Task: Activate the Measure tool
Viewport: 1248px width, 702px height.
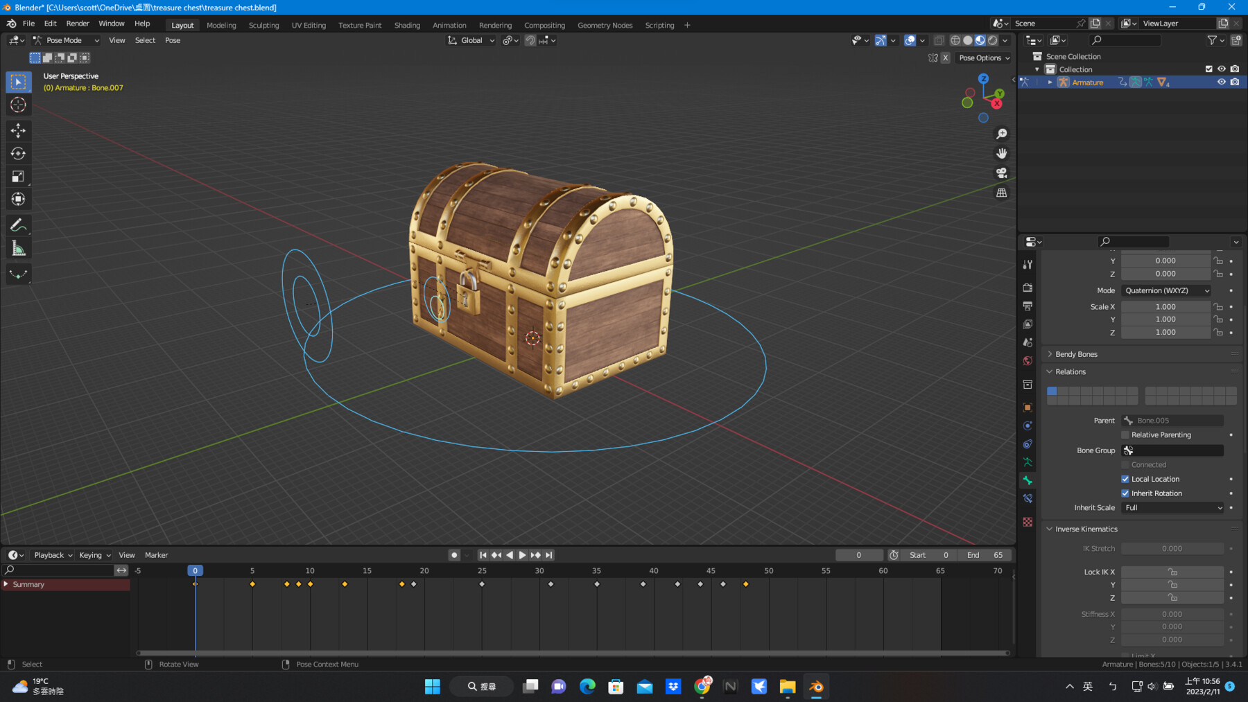Action: pos(18,247)
